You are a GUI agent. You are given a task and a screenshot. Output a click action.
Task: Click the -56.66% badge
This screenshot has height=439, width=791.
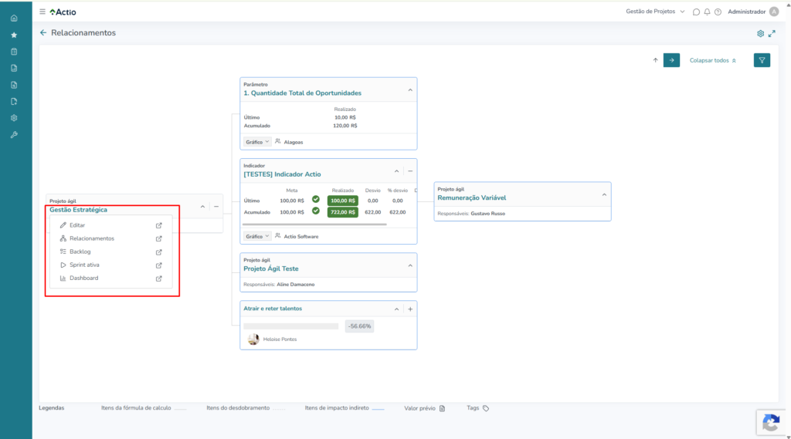(359, 326)
